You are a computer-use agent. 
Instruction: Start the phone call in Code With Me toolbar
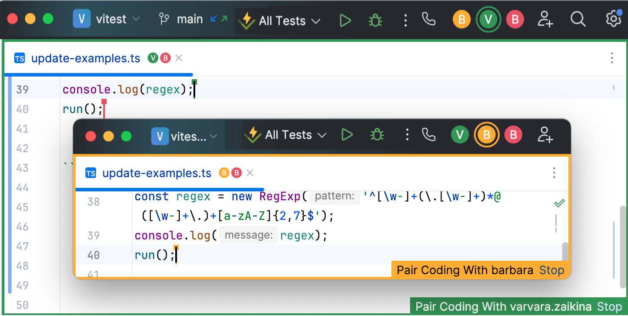coord(428,20)
